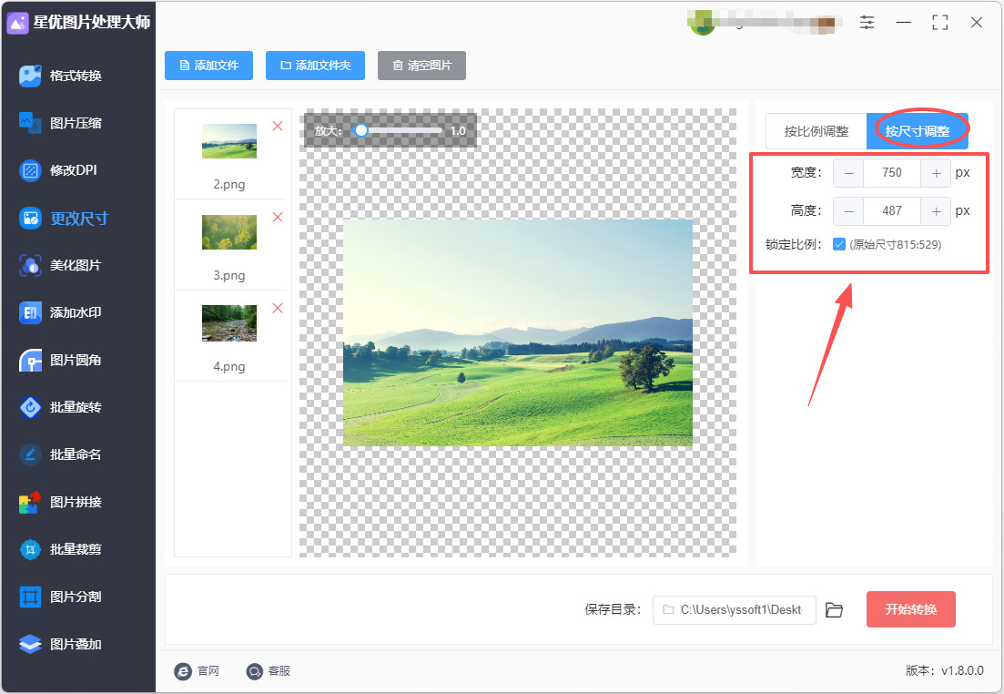
Task: Open the 官网 official website link
Action: click(x=198, y=671)
